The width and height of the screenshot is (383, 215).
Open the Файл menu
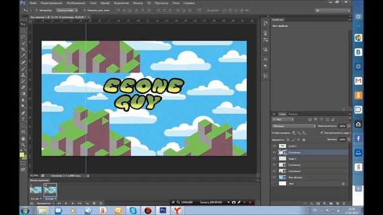33,3
